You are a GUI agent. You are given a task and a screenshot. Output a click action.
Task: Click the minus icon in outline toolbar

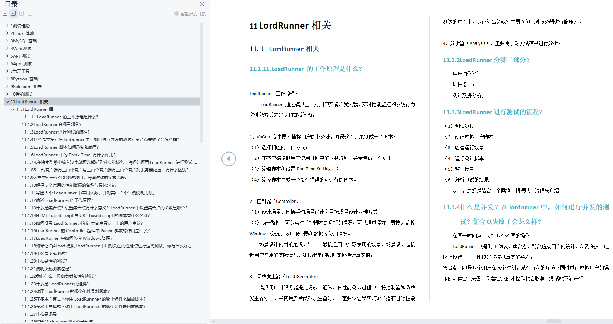(x=30, y=13)
